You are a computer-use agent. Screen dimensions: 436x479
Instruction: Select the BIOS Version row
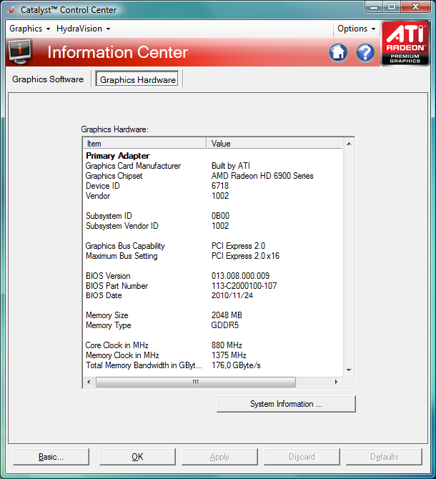(x=213, y=276)
